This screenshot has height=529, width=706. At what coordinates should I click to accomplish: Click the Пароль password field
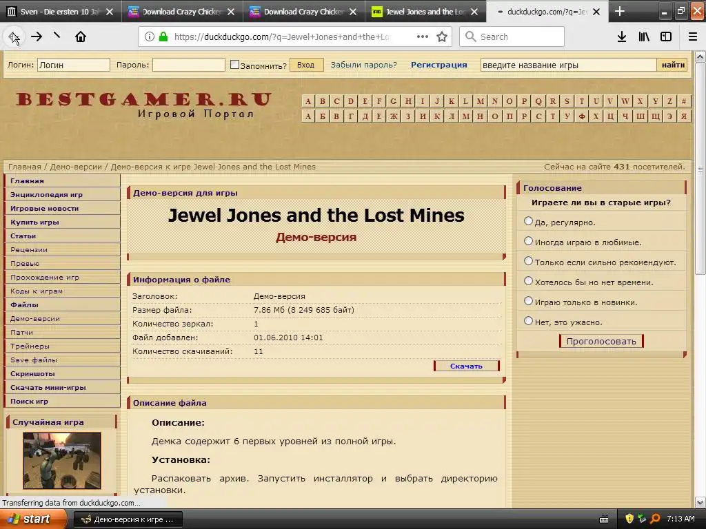pos(189,65)
